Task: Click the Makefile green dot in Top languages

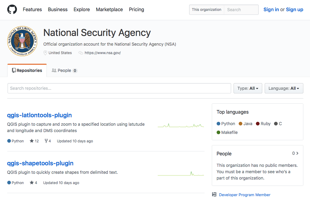Action: click(x=218, y=132)
